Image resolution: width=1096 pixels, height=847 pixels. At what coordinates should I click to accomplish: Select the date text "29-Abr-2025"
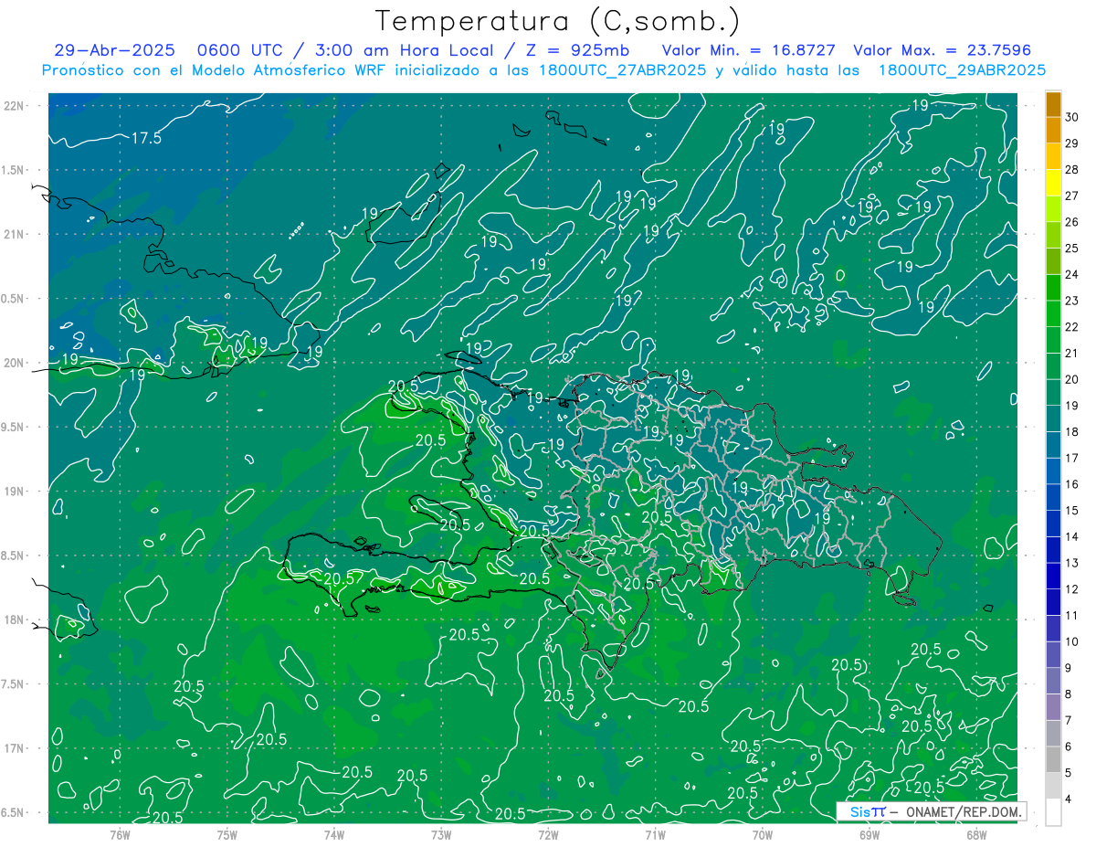tap(114, 50)
